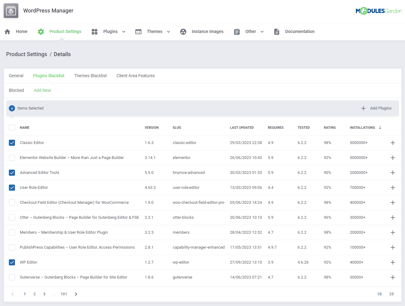
Task: Expand the Other dropdown chevron
Action: pos(262,32)
